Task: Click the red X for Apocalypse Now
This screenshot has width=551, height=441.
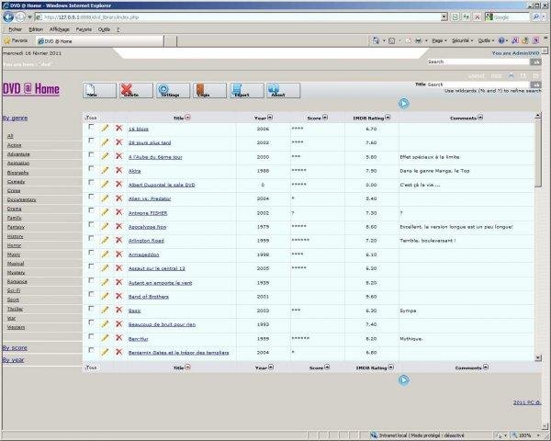Action: point(119,226)
